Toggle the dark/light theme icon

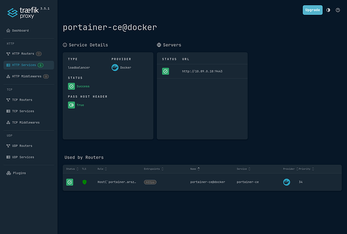pos(328,10)
